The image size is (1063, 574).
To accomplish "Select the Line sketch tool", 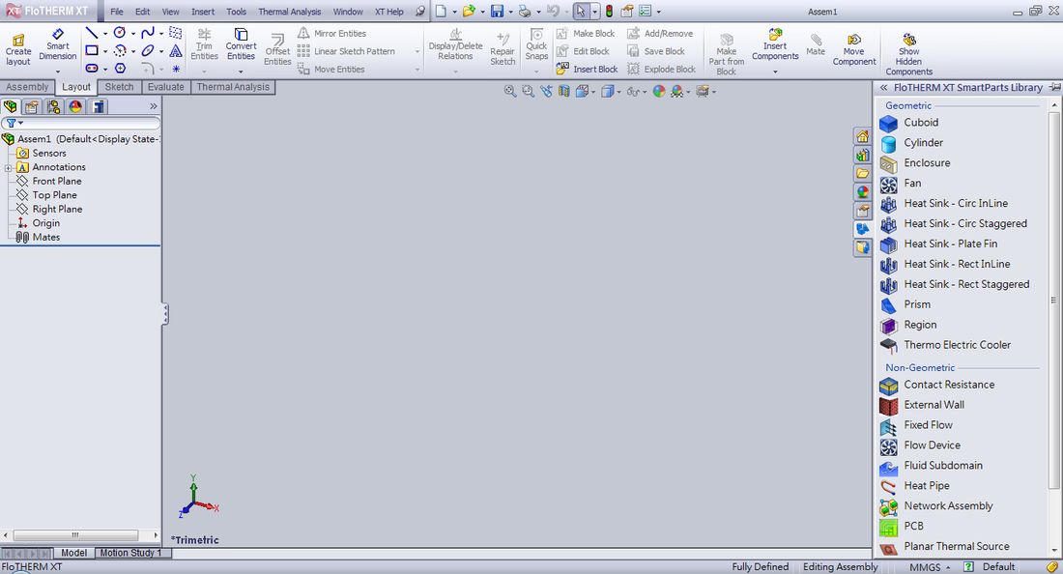I will pyautogui.click(x=92, y=33).
